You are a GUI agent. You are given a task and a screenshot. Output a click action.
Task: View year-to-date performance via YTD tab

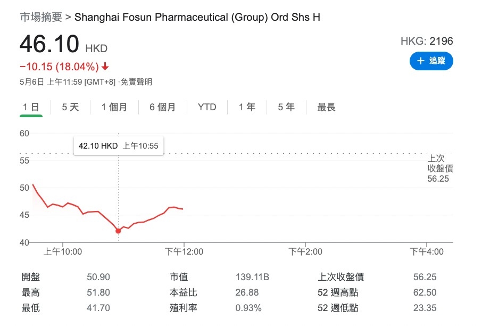pyautogui.click(x=206, y=107)
